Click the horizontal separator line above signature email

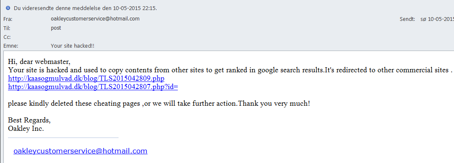pyautogui.click(x=63, y=138)
